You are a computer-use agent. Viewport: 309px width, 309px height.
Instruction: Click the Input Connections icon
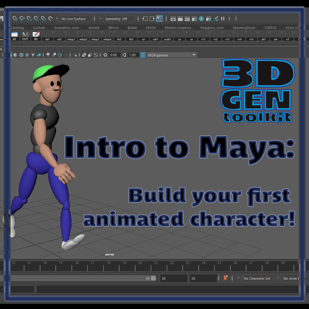coord(145,19)
